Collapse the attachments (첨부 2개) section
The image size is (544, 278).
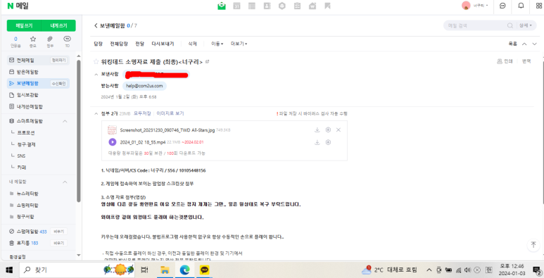tap(96, 113)
